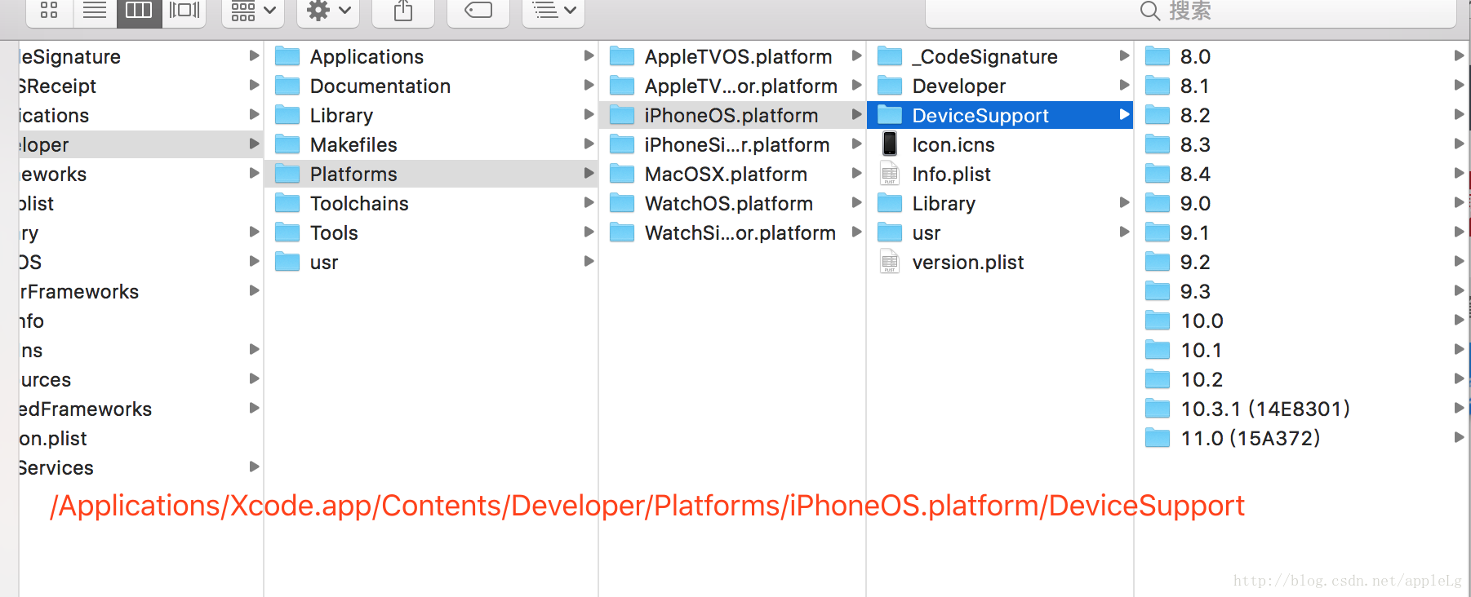Select the SReceipt item in left column

[140, 86]
